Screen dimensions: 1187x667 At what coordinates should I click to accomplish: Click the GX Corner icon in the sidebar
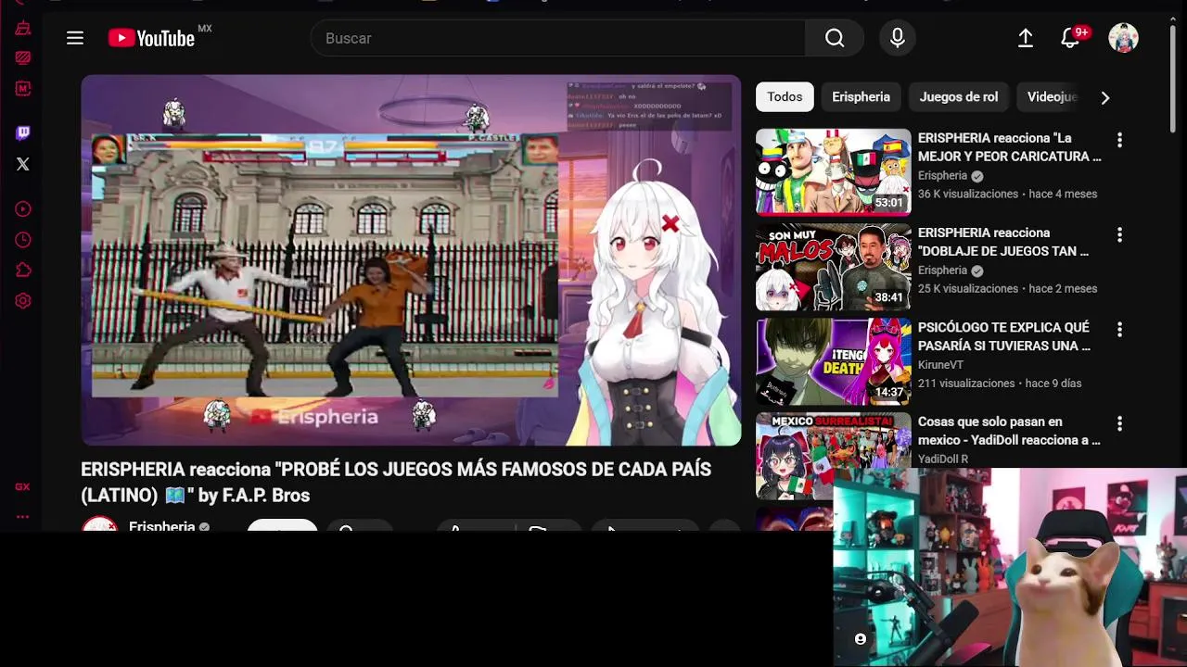23,486
